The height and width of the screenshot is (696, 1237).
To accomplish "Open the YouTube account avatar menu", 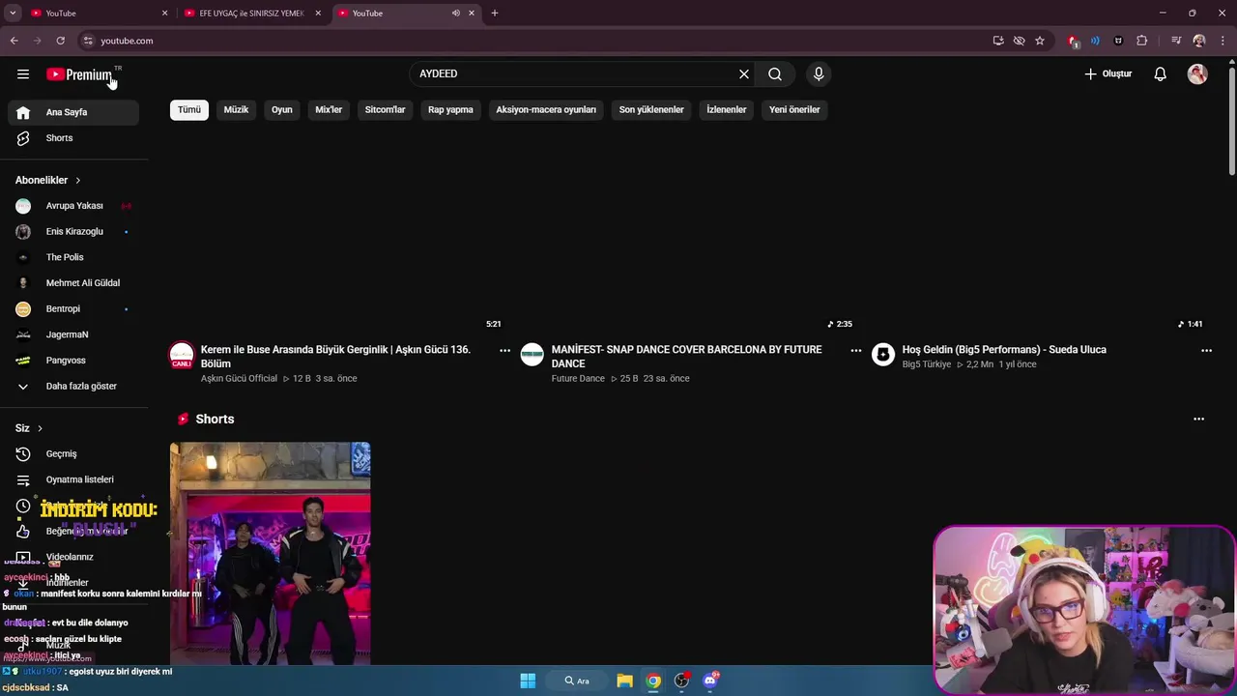I will coord(1197,74).
